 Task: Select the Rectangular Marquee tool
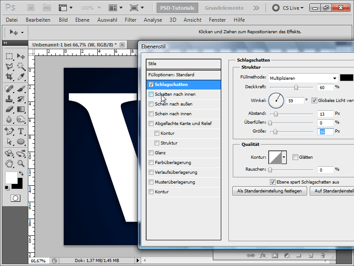(x=9, y=56)
